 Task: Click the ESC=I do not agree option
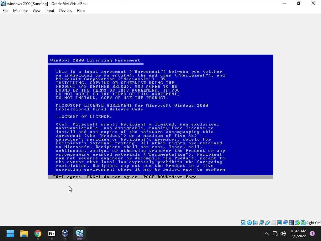pos(112,177)
